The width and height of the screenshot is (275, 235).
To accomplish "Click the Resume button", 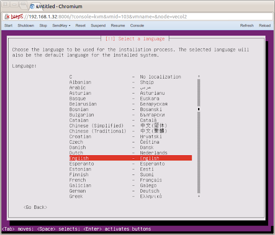I will pos(118,26).
